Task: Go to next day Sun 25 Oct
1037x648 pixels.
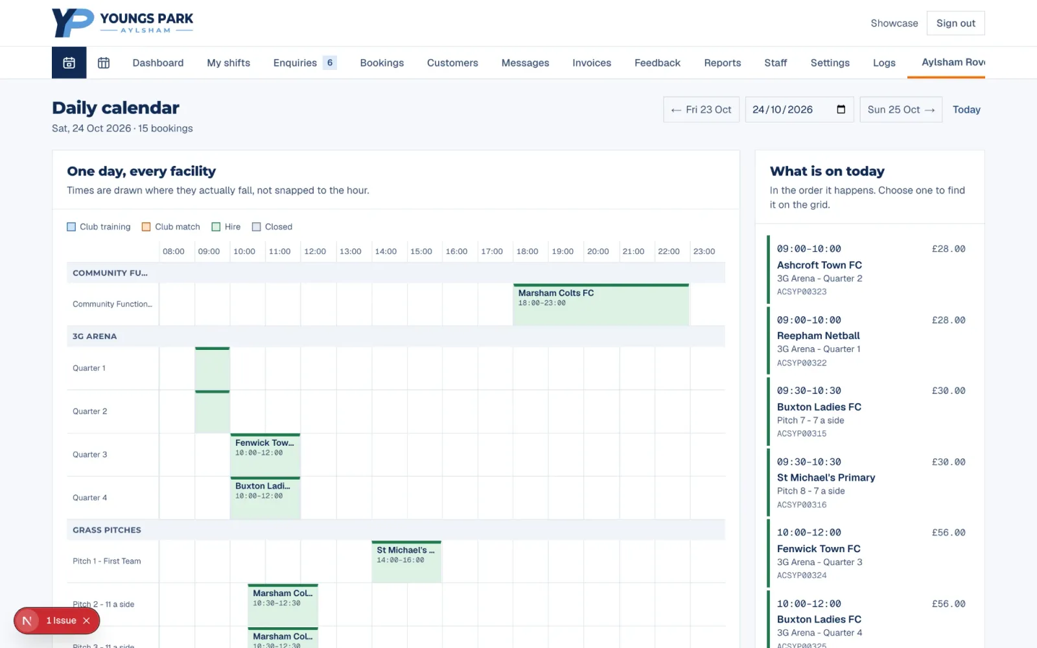Action: 901,110
